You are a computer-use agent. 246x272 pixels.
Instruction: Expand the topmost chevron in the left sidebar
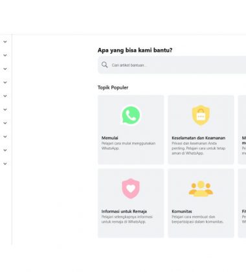click(5, 41)
